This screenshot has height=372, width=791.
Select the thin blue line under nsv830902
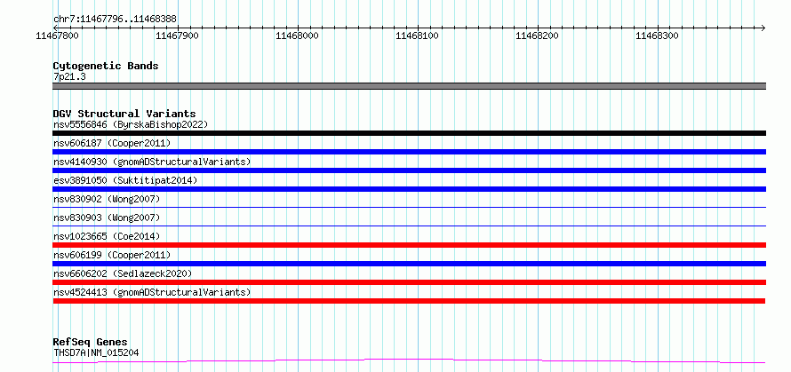[409, 207]
